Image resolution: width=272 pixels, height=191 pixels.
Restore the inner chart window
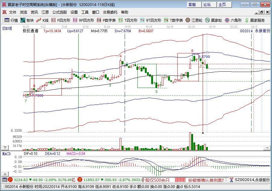tap(262, 12)
